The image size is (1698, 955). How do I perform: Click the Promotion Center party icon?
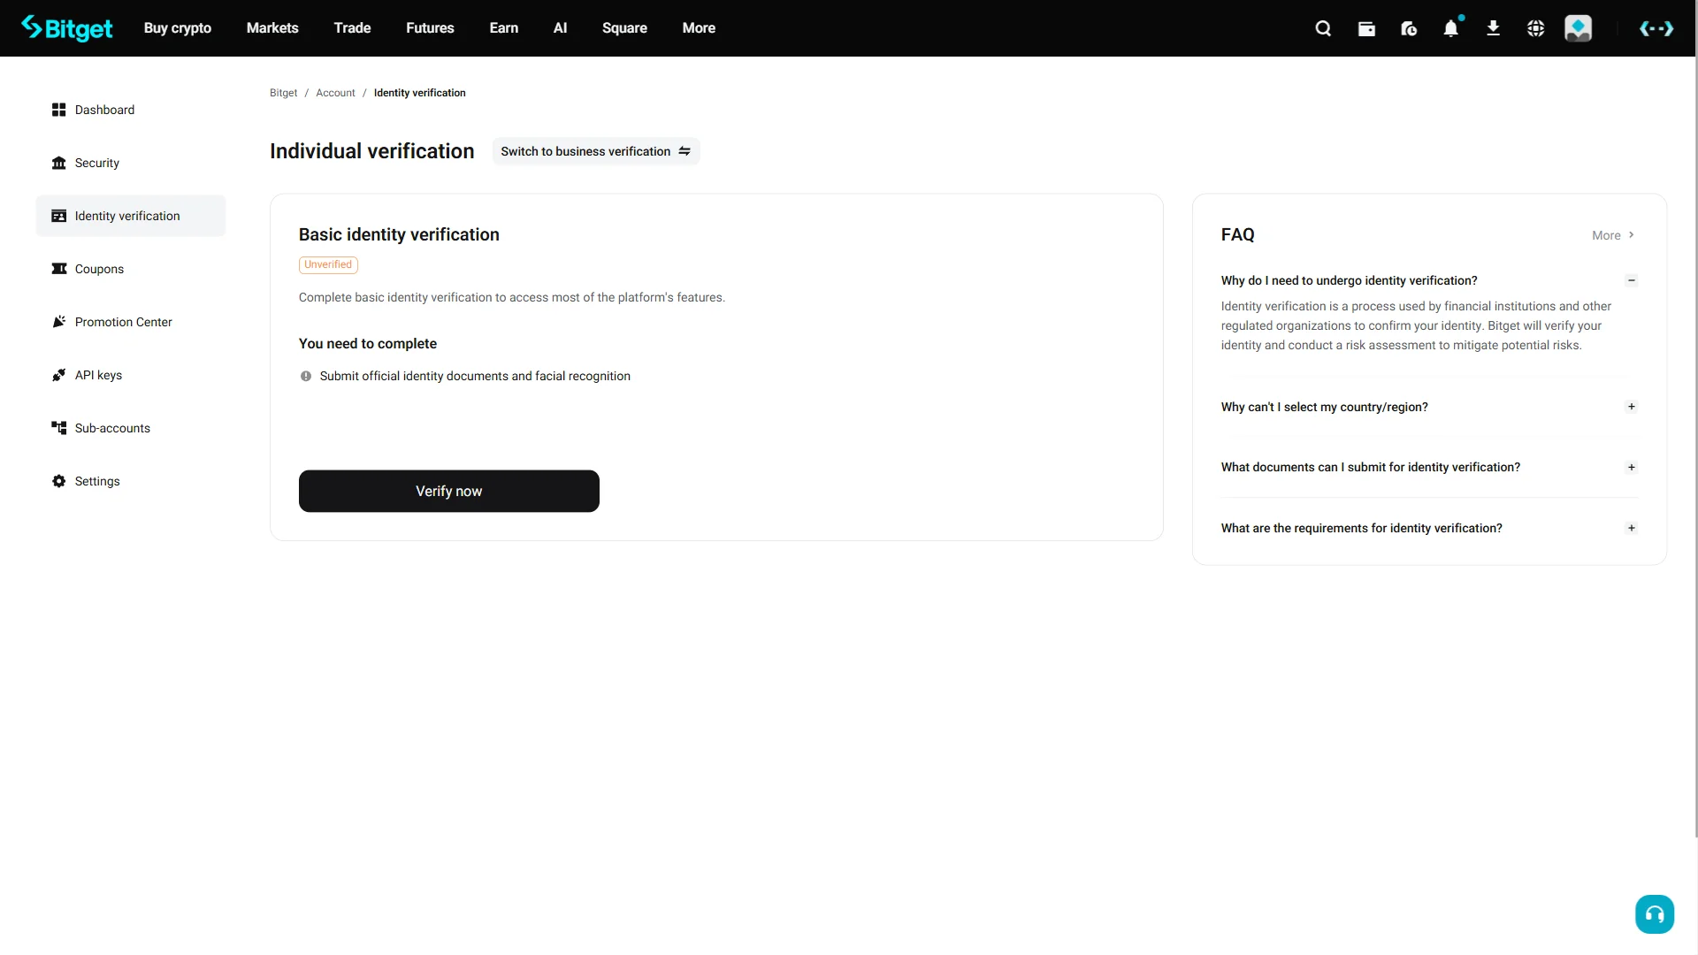(x=59, y=322)
